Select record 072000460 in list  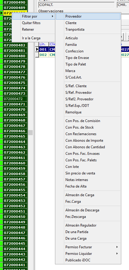[15, 163]
